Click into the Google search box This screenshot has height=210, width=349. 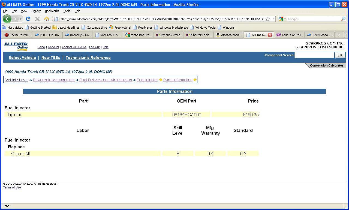(x=314, y=19)
